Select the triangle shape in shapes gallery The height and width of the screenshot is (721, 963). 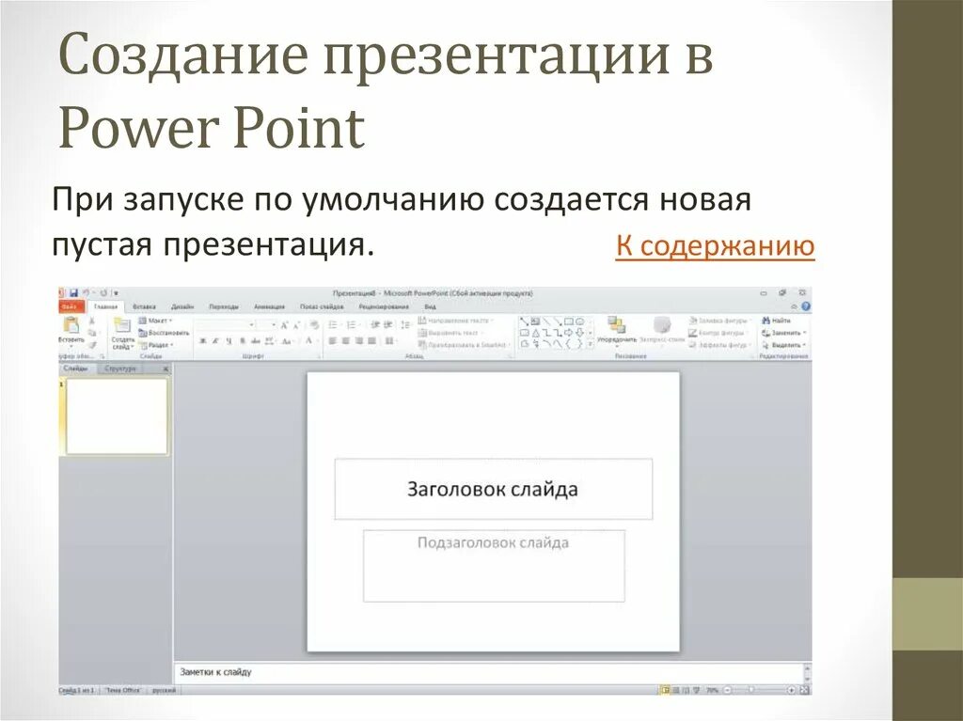535,333
